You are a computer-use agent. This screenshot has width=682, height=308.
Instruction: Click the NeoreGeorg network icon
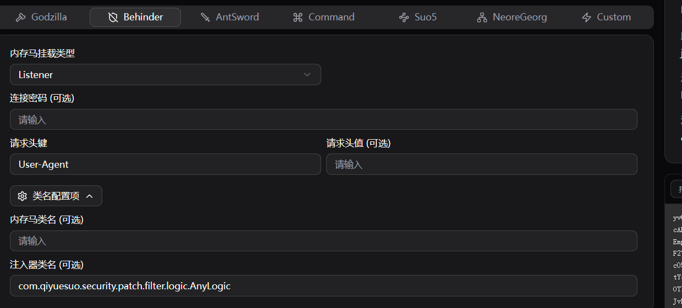click(482, 18)
